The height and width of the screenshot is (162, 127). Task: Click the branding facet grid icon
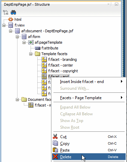[x=44, y=59]
